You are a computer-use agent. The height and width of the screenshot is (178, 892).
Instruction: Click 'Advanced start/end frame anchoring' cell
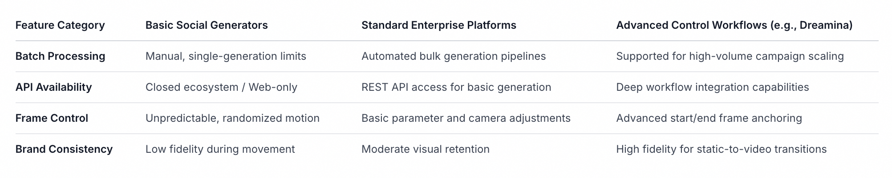(x=709, y=118)
